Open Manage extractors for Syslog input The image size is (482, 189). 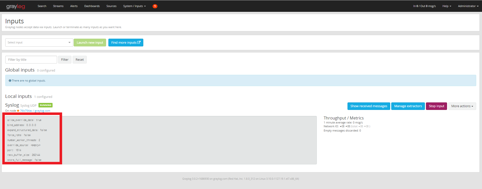point(408,106)
